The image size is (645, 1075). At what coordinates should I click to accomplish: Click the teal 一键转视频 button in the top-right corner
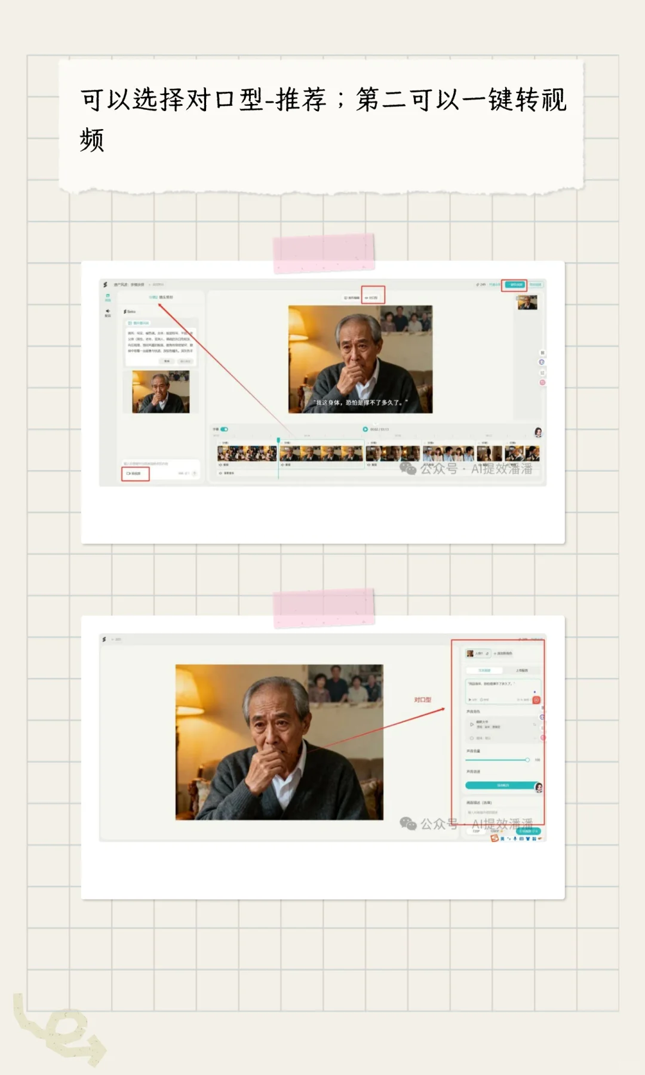click(515, 284)
